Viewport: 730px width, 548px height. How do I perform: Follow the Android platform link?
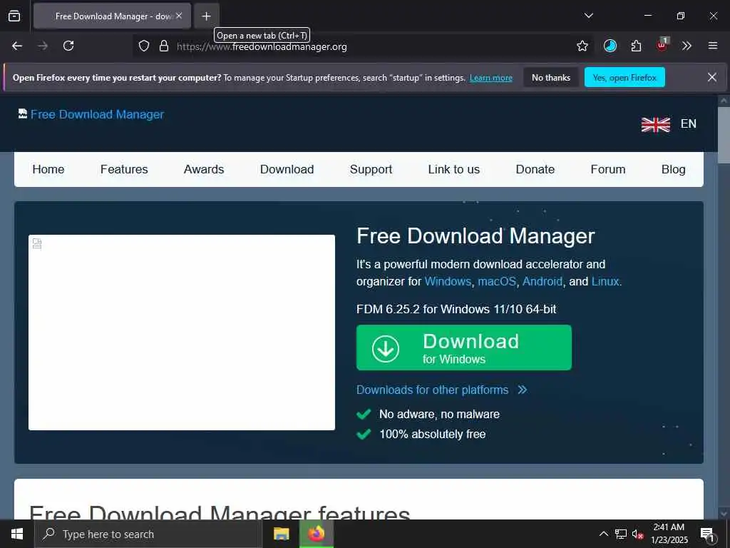point(543,281)
